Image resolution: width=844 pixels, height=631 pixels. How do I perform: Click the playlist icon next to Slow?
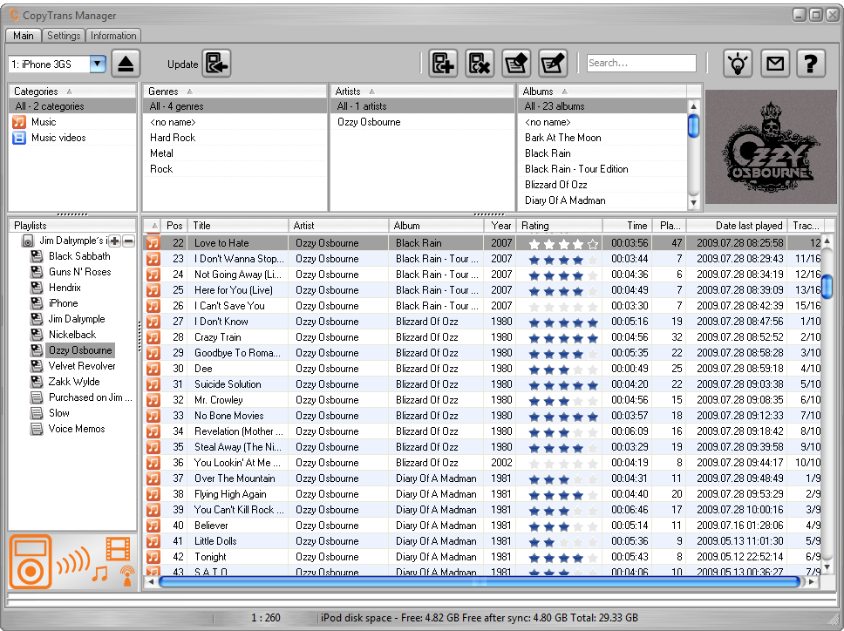pyautogui.click(x=37, y=413)
